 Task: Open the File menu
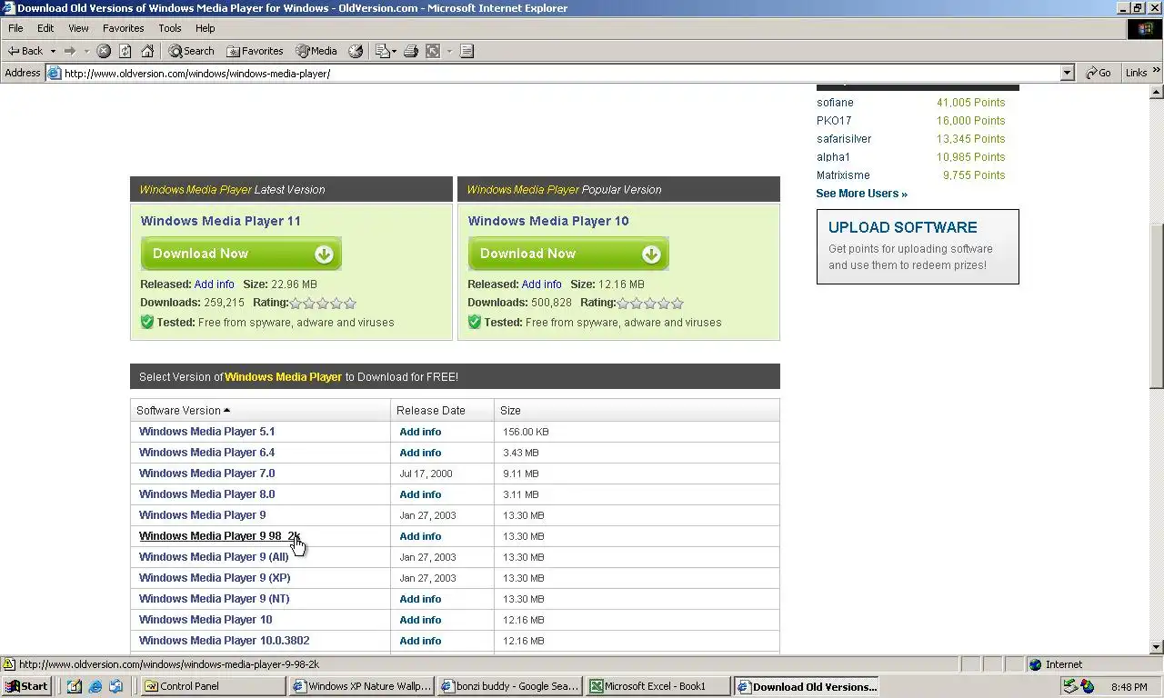pyautogui.click(x=15, y=28)
